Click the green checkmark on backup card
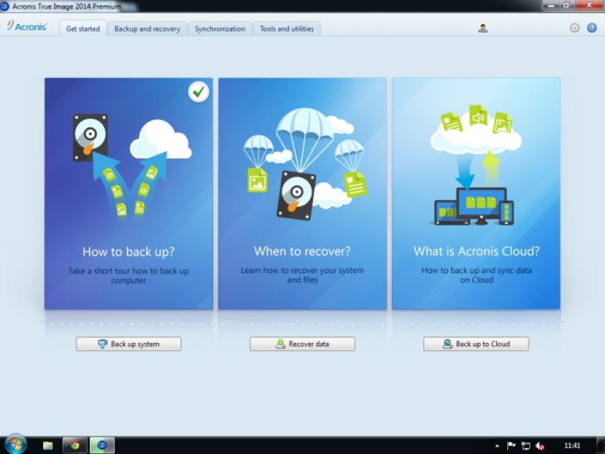The image size is (605, 454). pyautogui.click(x=199, y=92)
